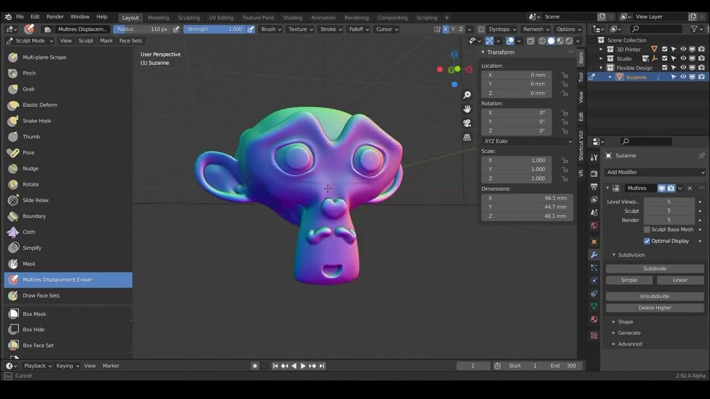
Task: Open the World properties tab icon
Action: [594, 226]
